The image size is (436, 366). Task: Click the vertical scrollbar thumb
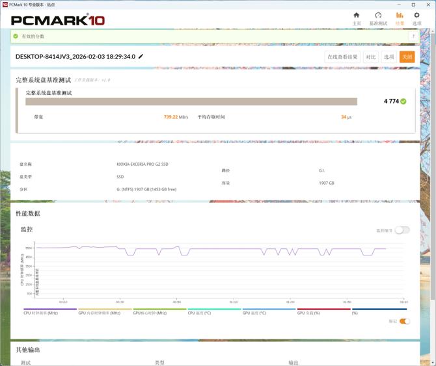click(x=433, y=166)
